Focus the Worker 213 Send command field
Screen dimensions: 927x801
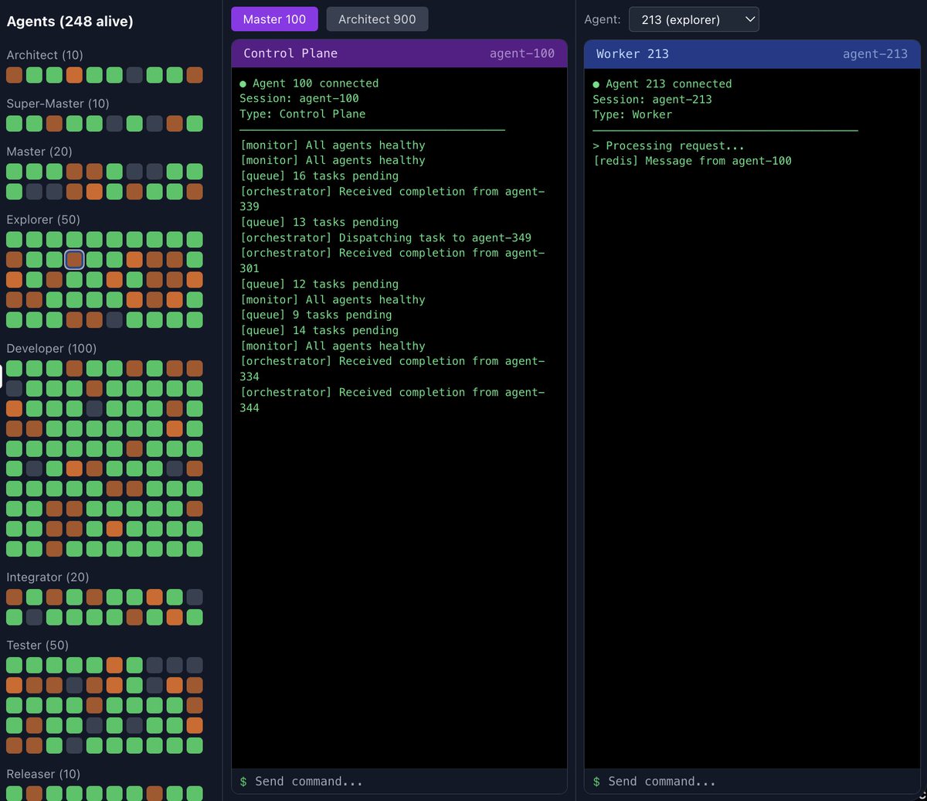[x=752, y=781]
